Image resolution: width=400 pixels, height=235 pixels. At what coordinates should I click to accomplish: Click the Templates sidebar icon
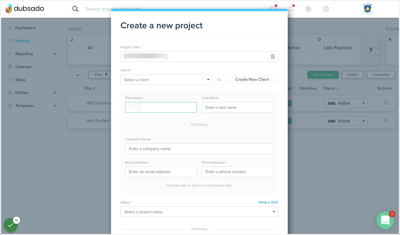coord(10,106)
